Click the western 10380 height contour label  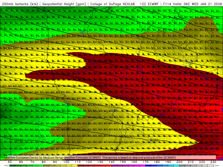point(66,129)
